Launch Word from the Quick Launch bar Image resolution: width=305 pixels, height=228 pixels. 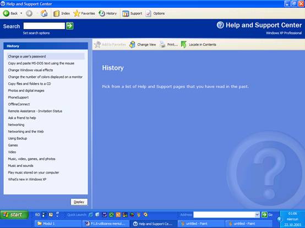(105, 215)
